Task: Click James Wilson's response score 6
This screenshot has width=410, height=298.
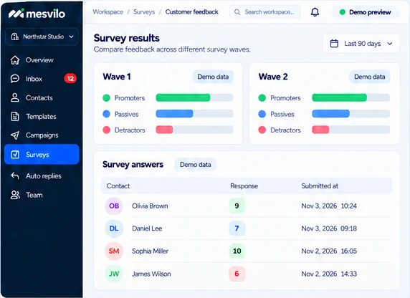Action: click(237, 274)
